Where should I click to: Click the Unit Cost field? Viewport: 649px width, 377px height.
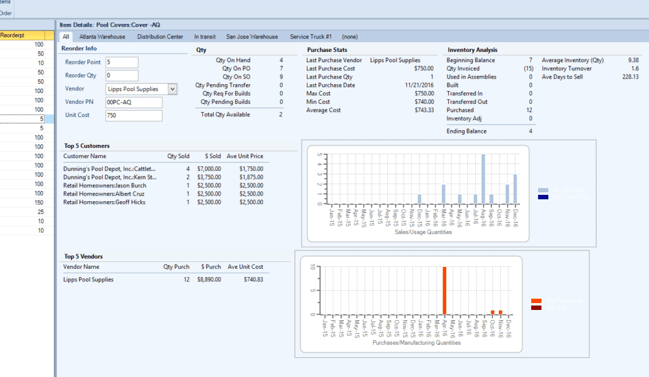(134, 115)
